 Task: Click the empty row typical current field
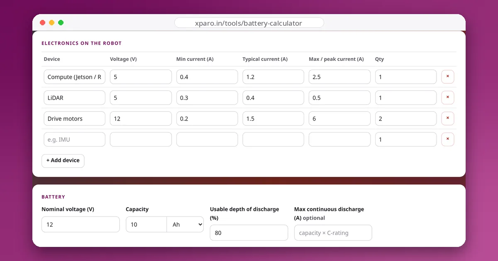pyautogui.click(x=273, y=139)
